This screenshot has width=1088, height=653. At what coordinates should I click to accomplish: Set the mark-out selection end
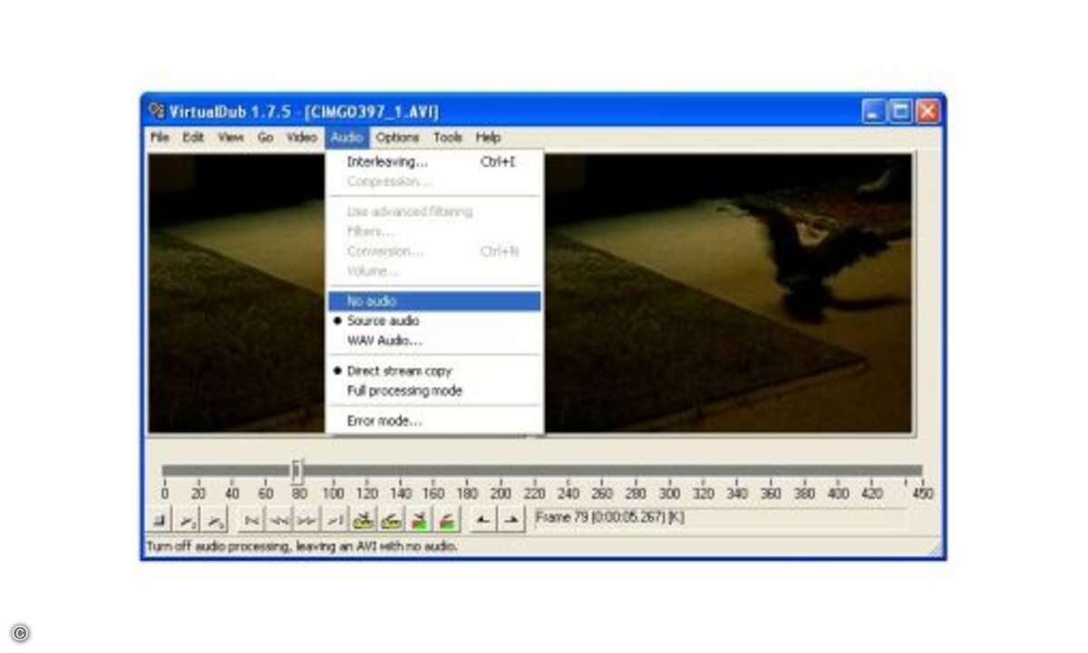(x=512, y=520)
